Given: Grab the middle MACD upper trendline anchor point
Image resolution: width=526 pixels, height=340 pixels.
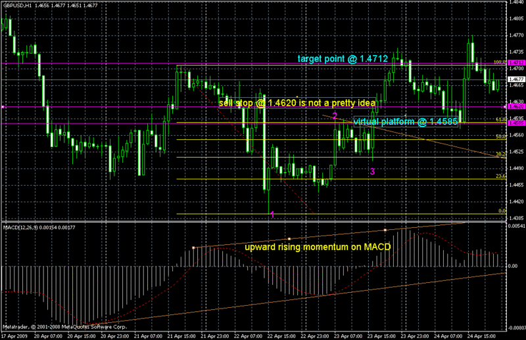Looking at the screenshot, I should 289,239.
